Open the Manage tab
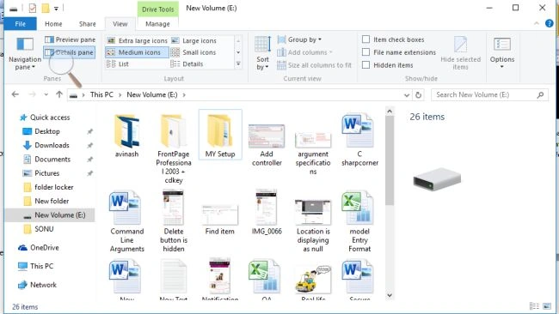The width and height of the screenshot is (559, 314). coord(157,24)
